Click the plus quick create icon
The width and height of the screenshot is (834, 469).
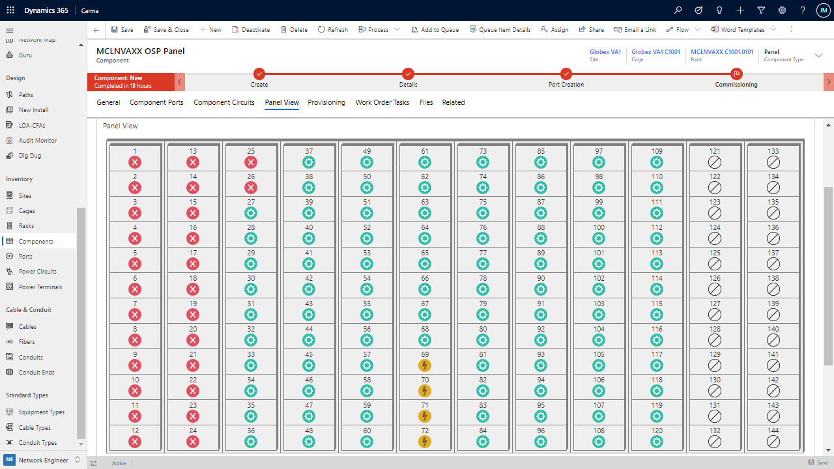[x=740, y=10]
